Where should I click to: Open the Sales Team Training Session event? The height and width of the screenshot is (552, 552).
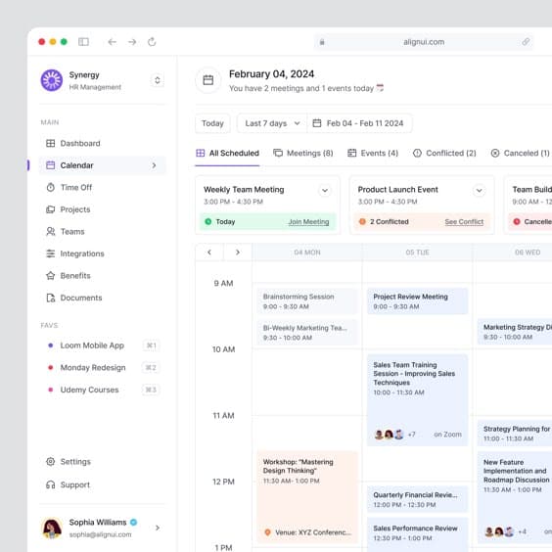[x=417, y=400]
